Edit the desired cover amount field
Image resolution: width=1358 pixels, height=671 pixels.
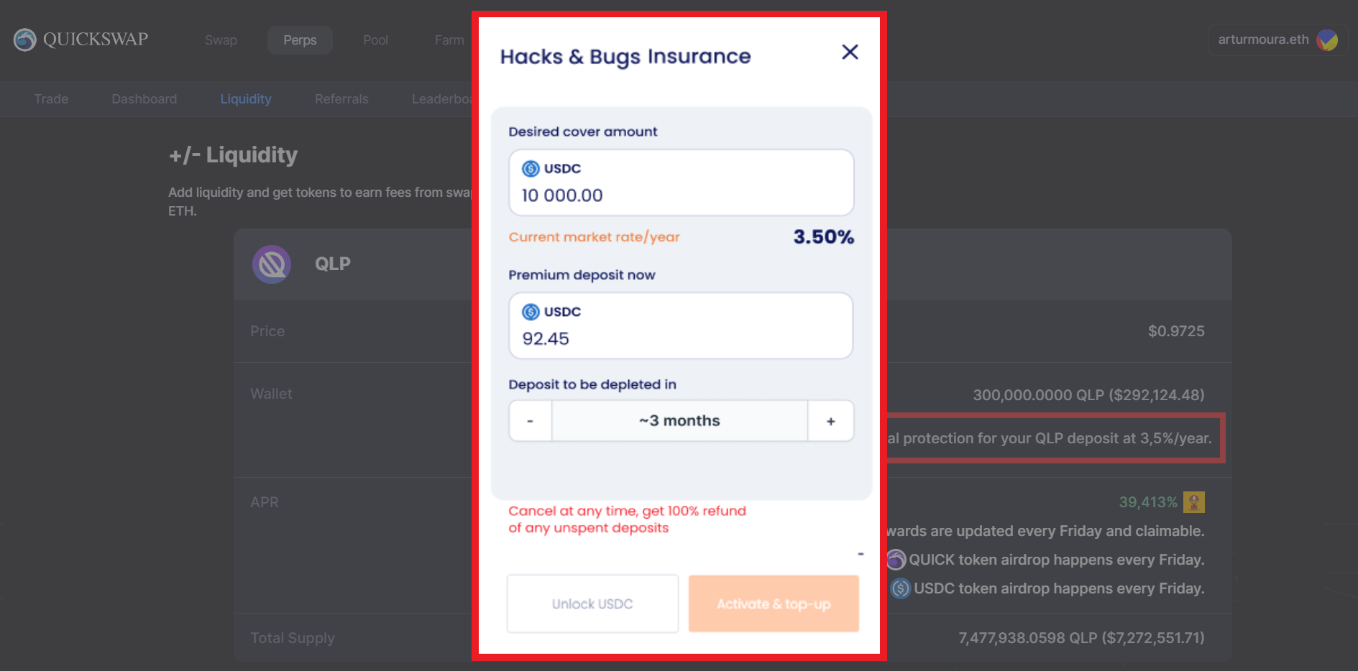click(681, 195)
